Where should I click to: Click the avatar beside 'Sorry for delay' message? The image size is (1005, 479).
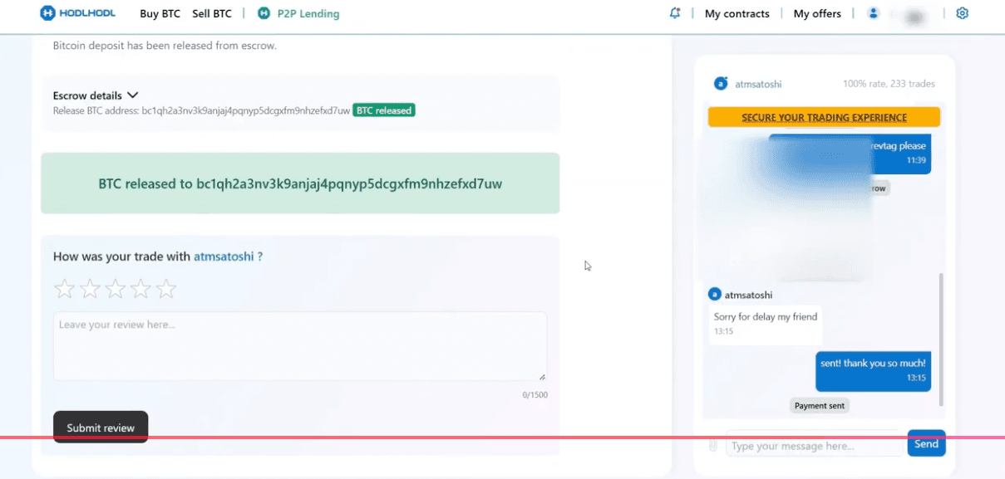(714, 294)
